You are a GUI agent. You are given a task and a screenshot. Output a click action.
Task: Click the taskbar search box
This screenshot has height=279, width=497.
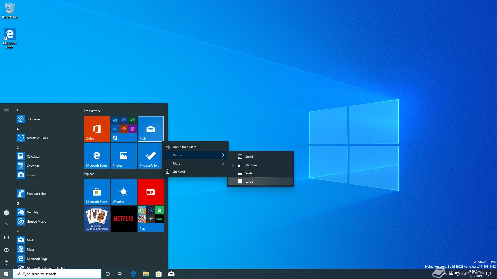[57, 274]
